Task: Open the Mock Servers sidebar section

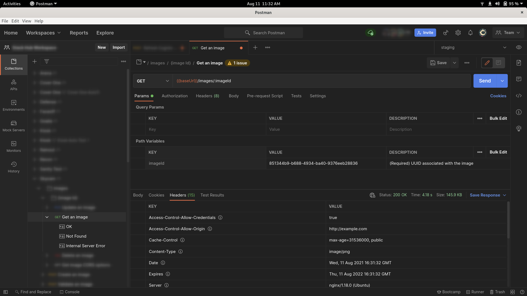Action: click(14, 126)
